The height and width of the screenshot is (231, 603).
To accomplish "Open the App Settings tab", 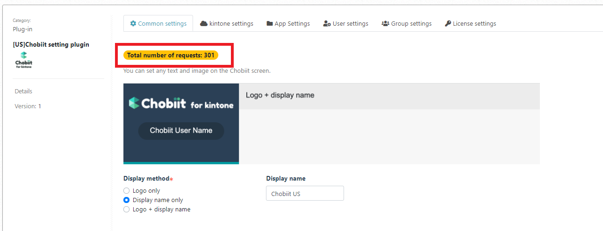I will (x=288, y=23).
